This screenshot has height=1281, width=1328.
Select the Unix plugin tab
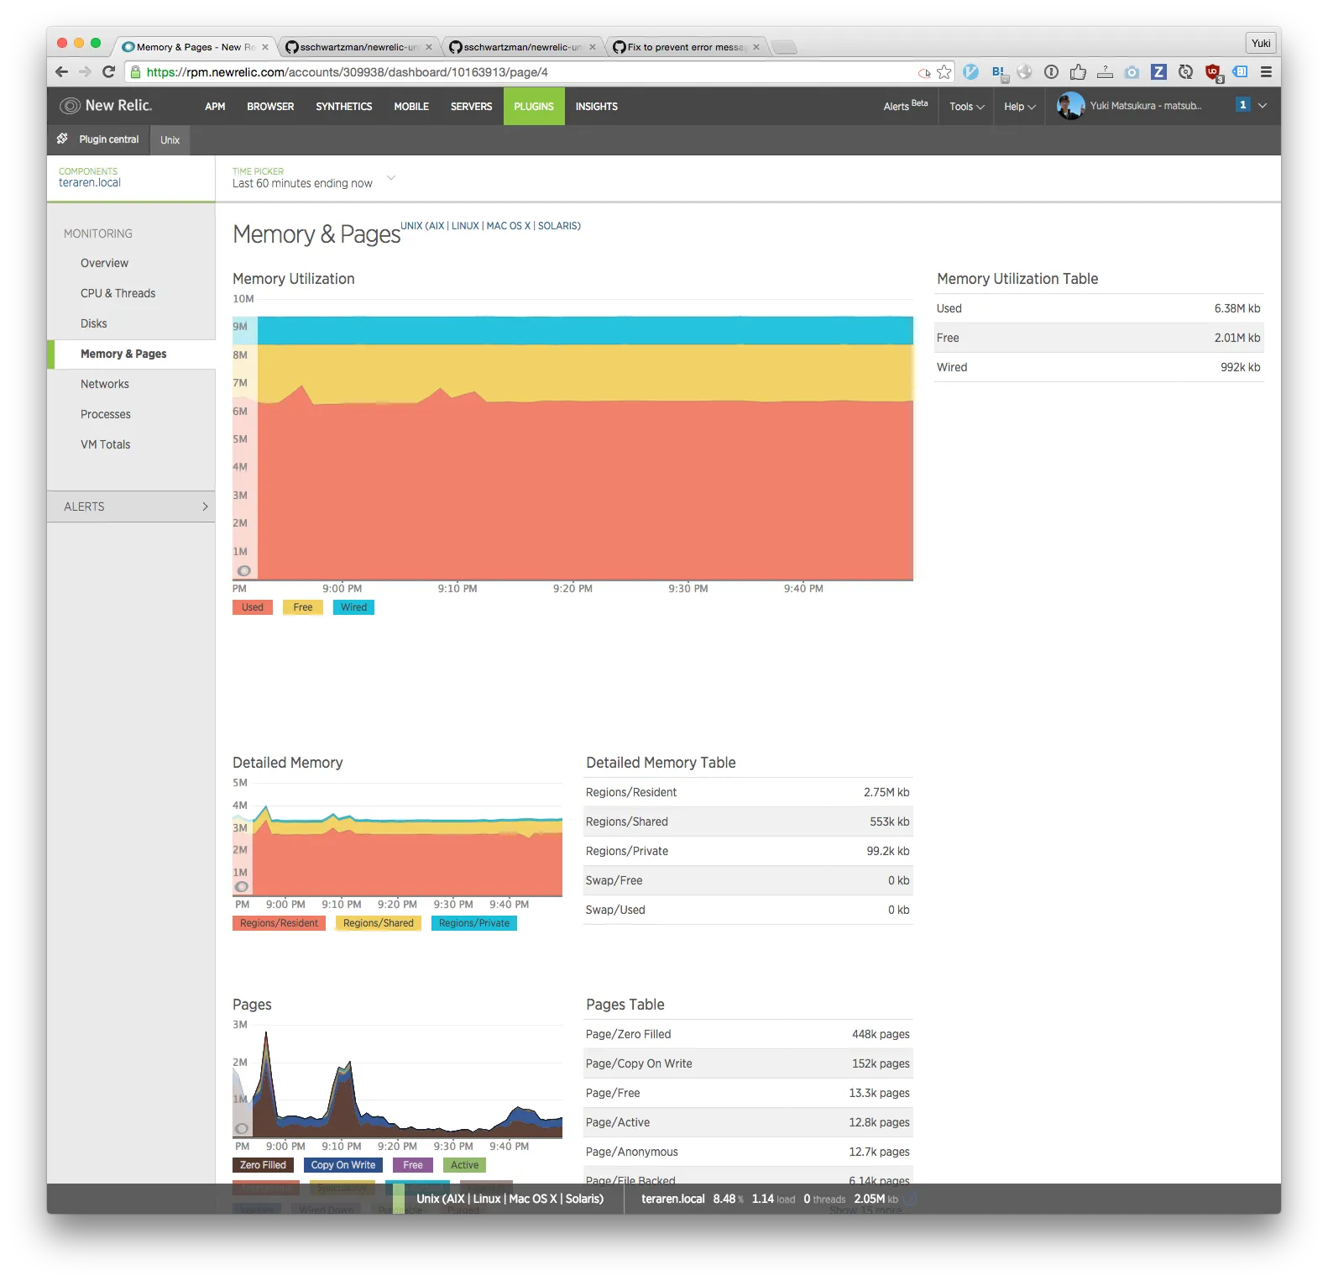(x=170, y=140)
